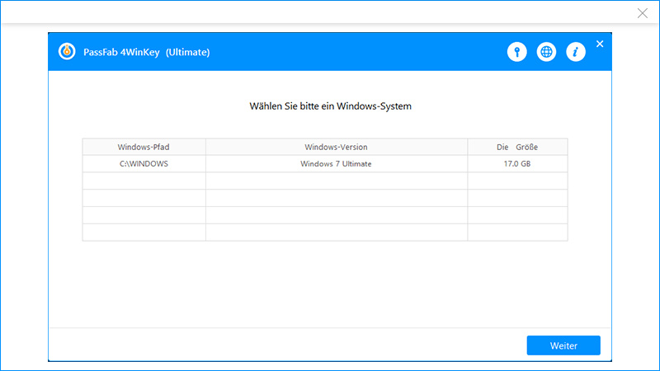
Task: Click the Windows-Version column header
Action: tap(336, 147)
